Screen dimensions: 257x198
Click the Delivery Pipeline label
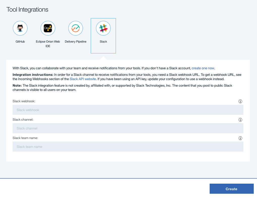[x=76, y=42]
